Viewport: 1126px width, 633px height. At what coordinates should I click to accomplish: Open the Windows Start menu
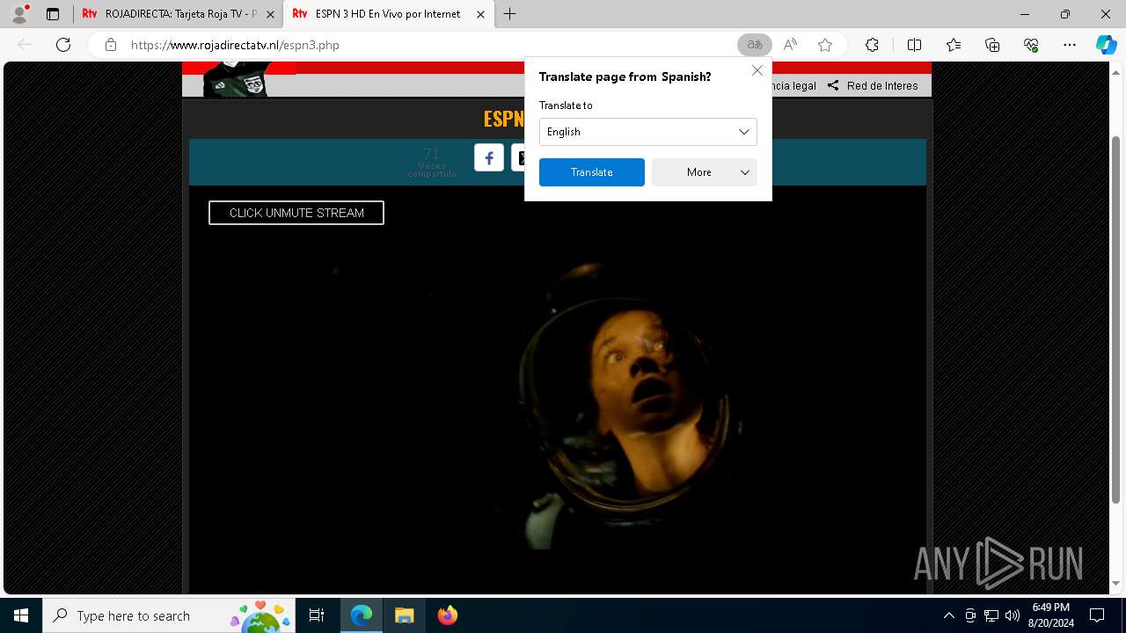[21, 615]
